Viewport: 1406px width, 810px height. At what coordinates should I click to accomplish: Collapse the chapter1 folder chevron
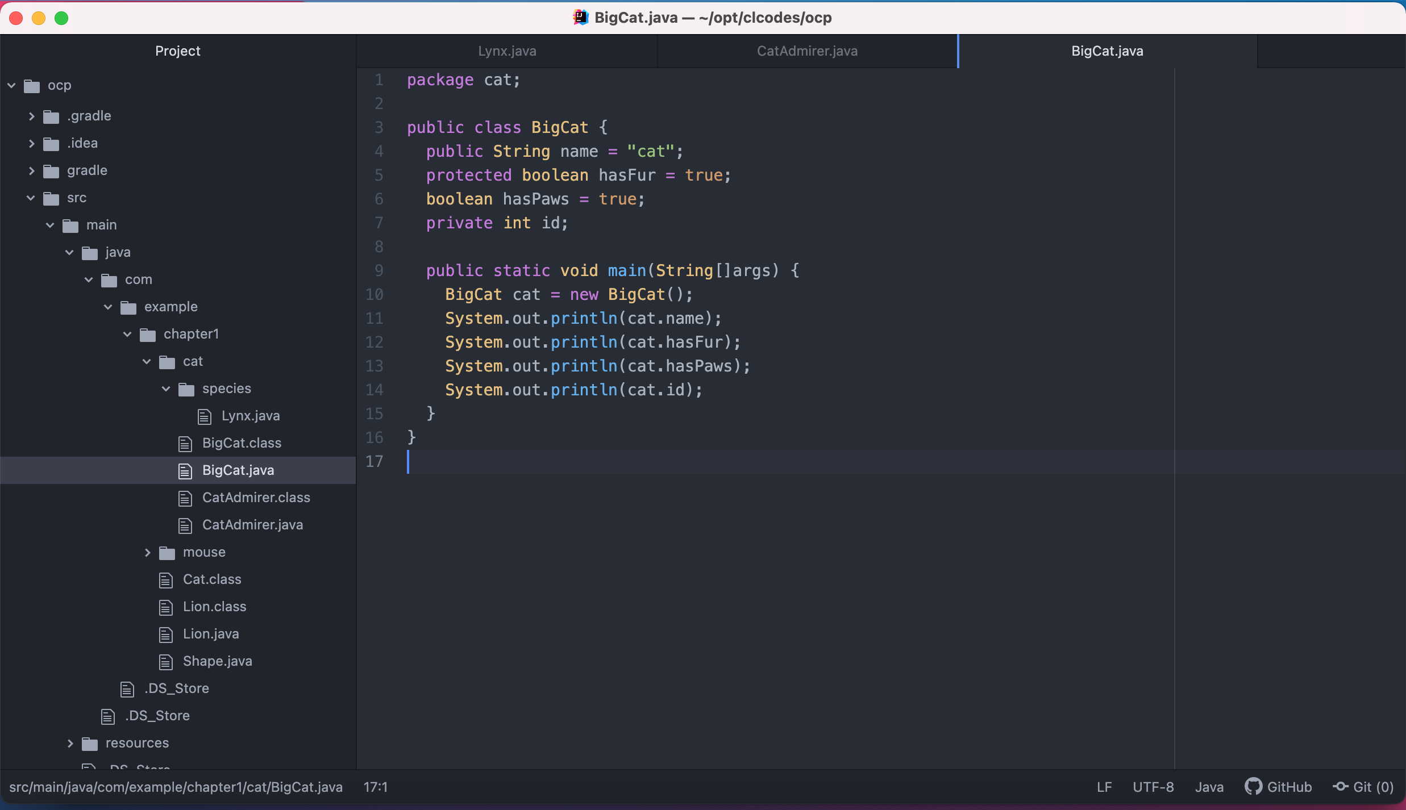pyautogui.click(x=127, y=335)
